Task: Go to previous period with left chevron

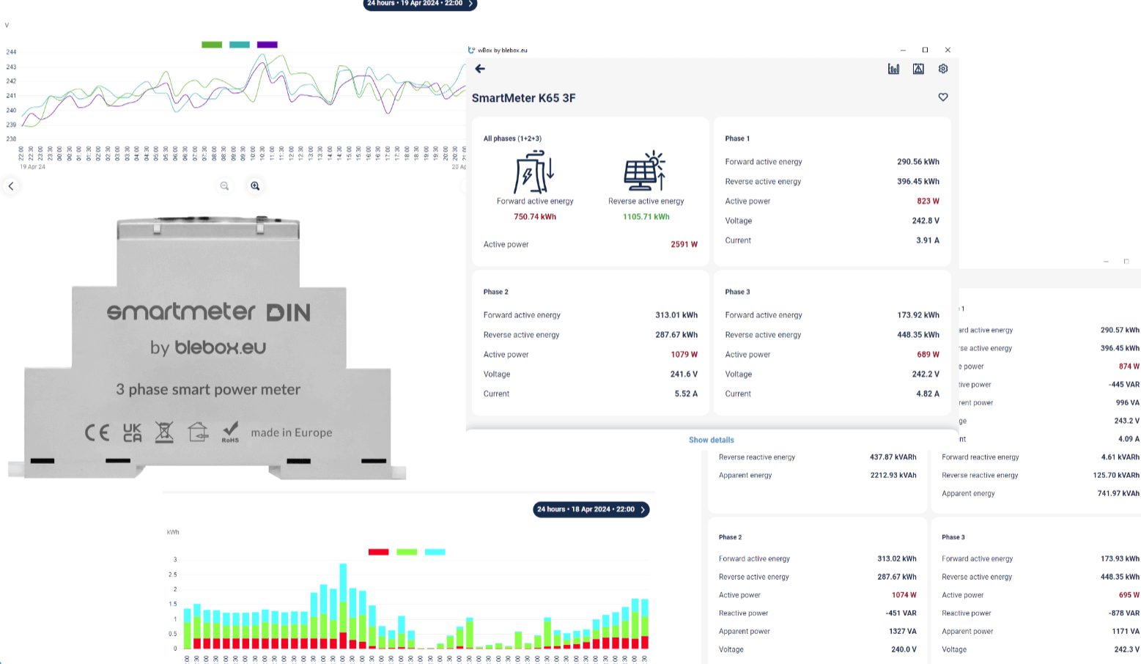Action: [11, 186]
